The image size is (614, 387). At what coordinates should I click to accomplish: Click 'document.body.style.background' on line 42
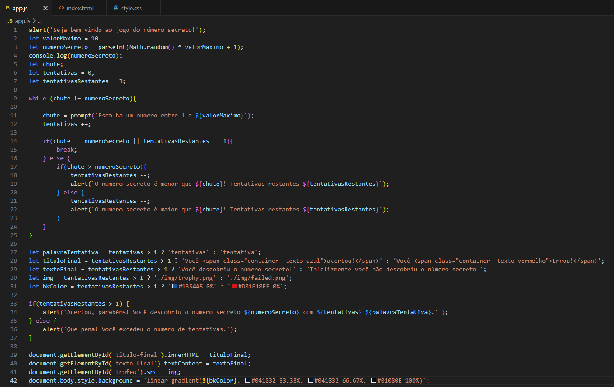[81, 380]
